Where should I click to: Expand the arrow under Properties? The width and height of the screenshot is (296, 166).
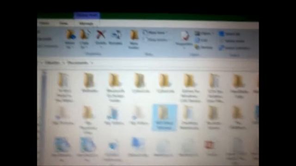185,48
